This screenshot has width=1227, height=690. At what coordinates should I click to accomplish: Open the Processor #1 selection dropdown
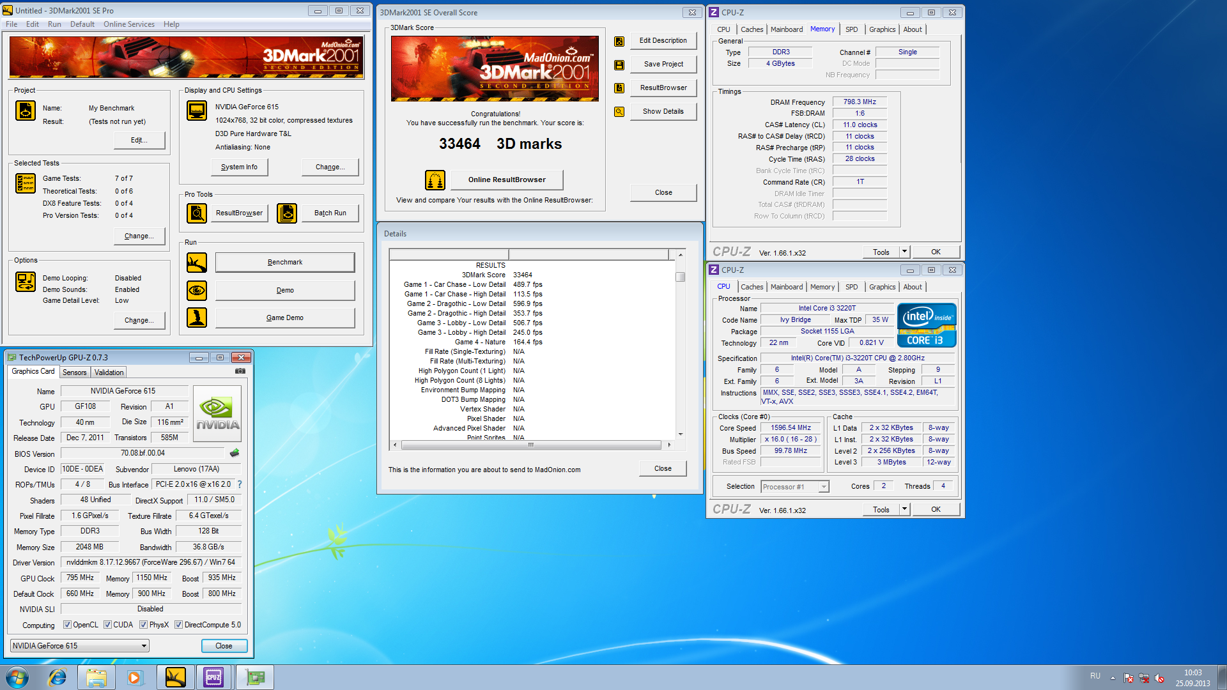coord(795,487)
